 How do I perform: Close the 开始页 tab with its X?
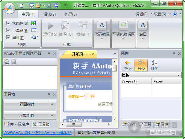[x=93, y=54]
